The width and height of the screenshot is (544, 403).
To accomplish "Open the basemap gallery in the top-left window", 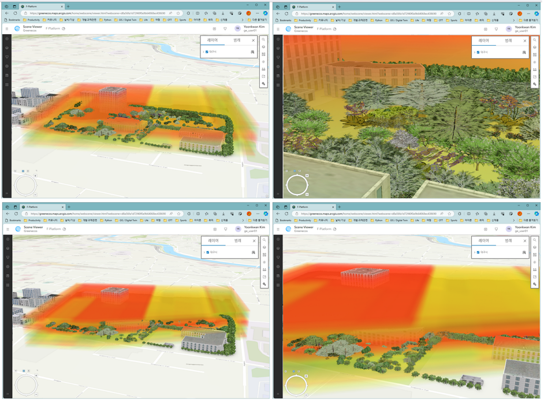I will tap(264, 54).
